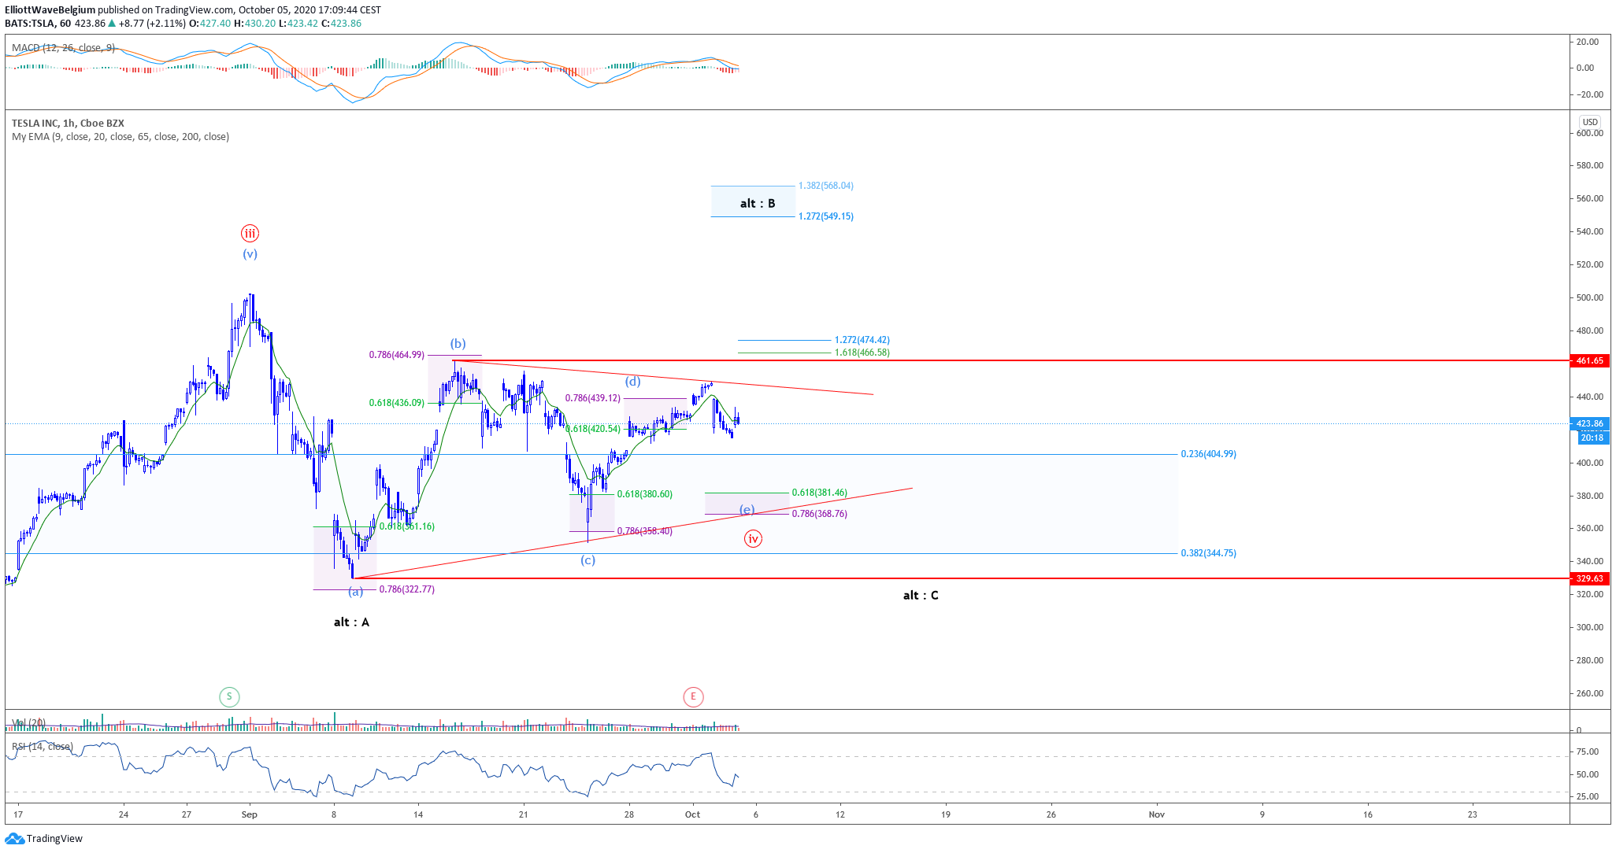Click the 0.786(464.99) Fibonacci label

[397, 356]
